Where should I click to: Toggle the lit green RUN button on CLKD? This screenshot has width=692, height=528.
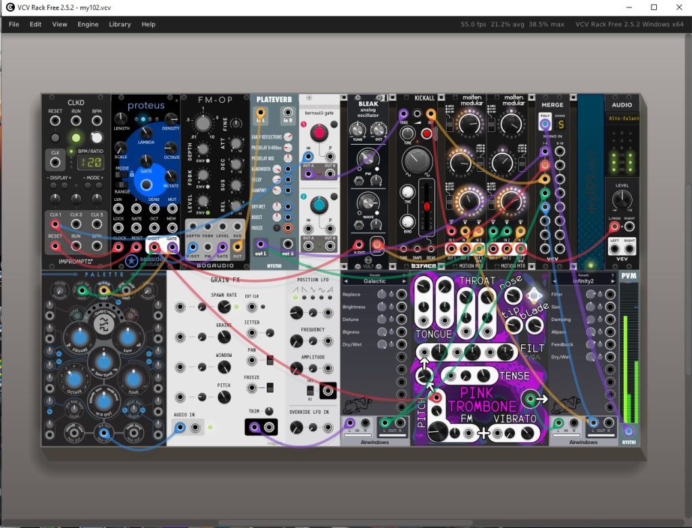[x=76, y=138]
